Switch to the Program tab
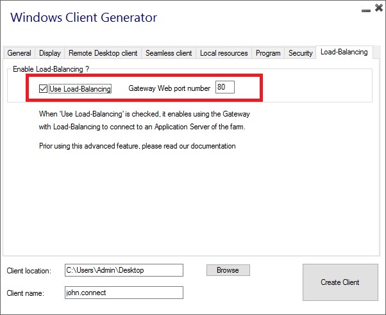The width and height of the screenshot is (386, 315). pos(268,53)
